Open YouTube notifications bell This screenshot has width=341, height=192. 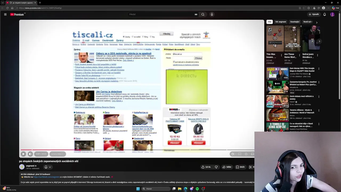pyautogui.click(x=324, y=14)
